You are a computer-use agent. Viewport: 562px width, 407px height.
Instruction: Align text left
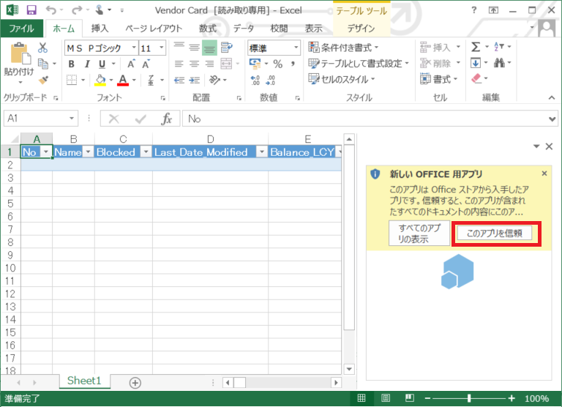coord(179,64)
